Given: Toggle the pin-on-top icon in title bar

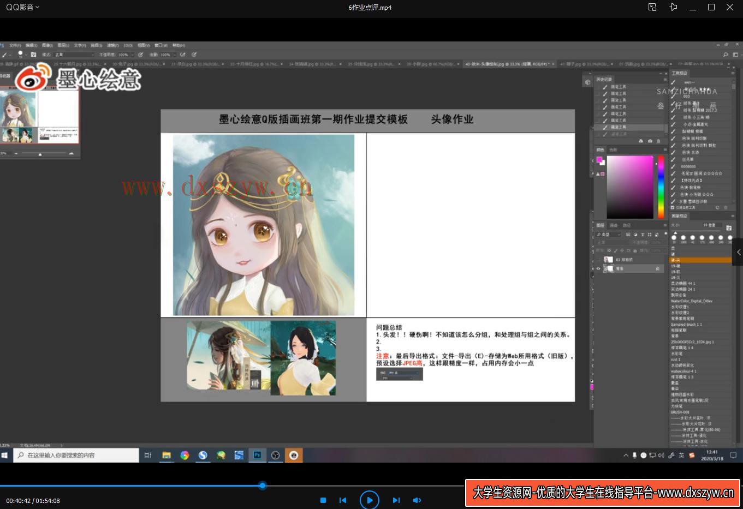Looking at the screenshot, I should click(x=673, y=7).
